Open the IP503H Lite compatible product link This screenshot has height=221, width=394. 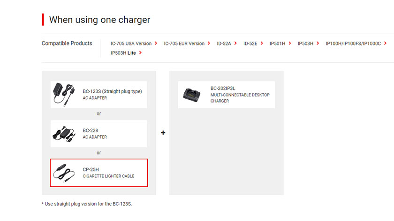pyautogui.click(x=123, y=53)
